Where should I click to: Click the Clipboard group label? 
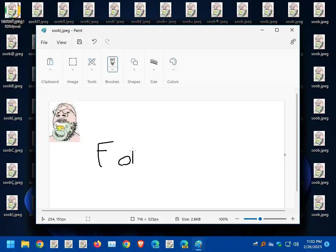point(50,82)
